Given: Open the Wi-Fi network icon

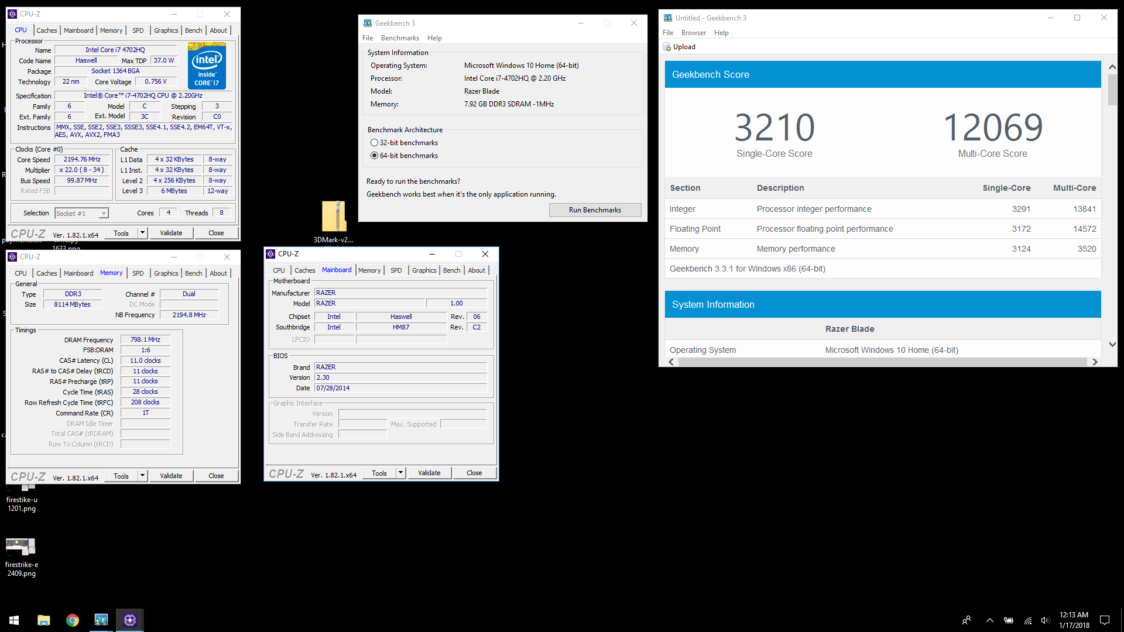Looking at the screenshot, I should (x=1027, y=620).
